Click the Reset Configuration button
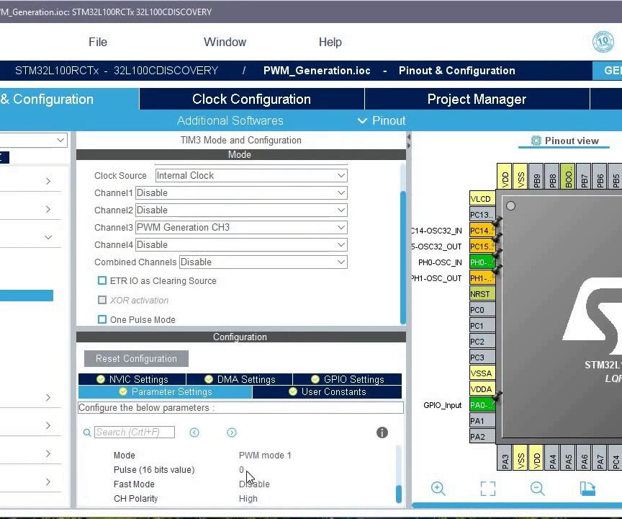 click(136, 358)
